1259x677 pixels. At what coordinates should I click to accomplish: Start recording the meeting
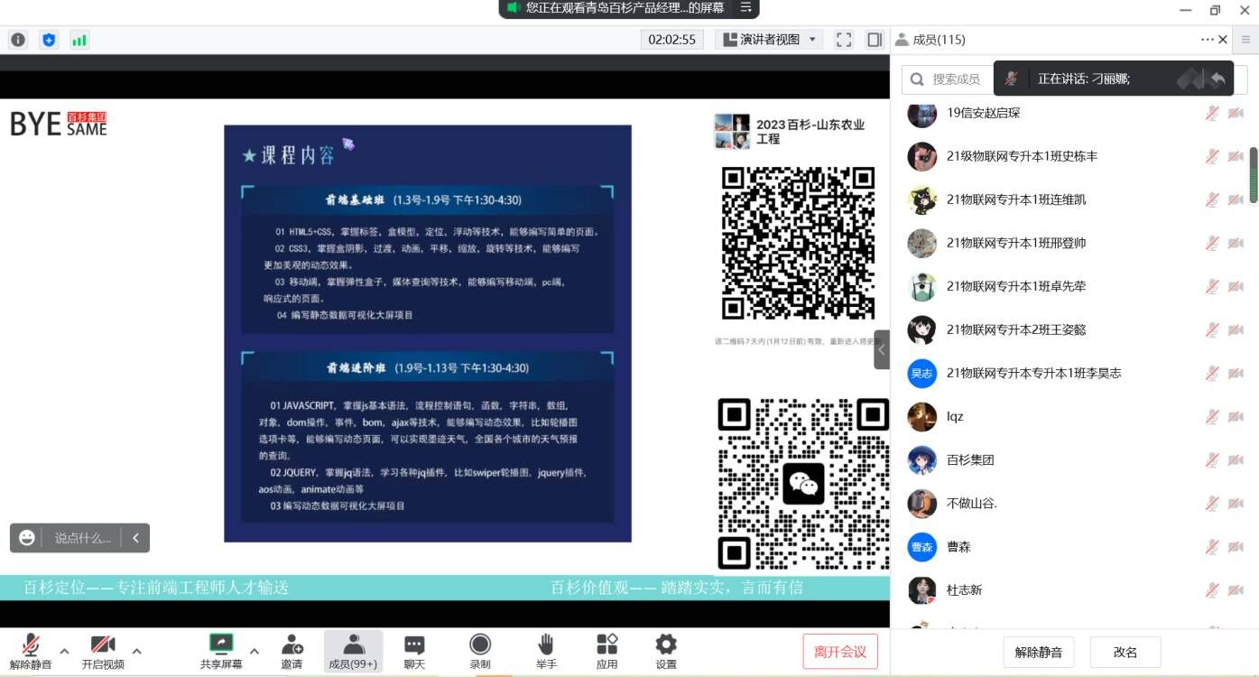tap(480, 651)
